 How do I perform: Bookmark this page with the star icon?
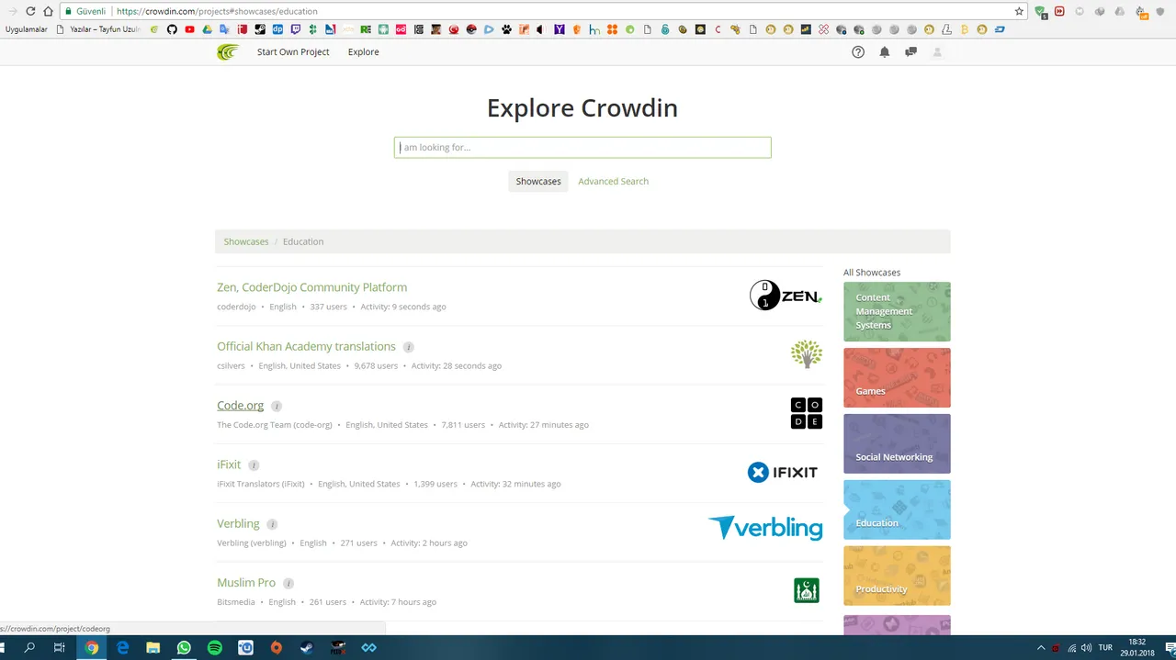pyautogui.click(x=1019, y=11)
